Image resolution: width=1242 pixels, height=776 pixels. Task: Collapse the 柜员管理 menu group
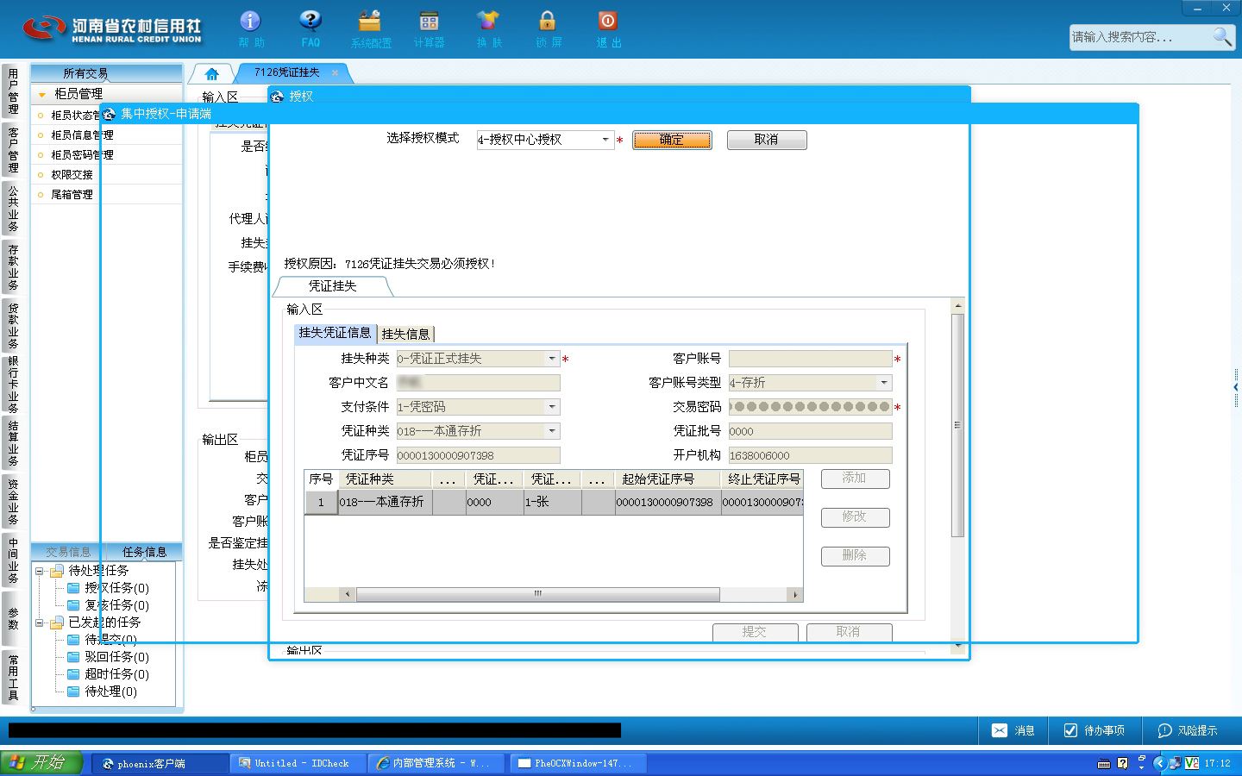[x=41, y=94]
